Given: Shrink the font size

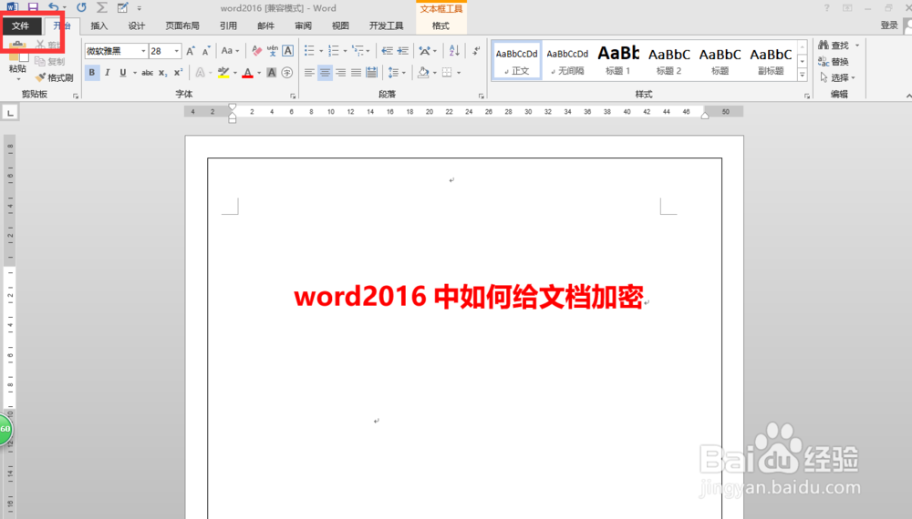Looking at the screenshot, I should coord(206,51).
